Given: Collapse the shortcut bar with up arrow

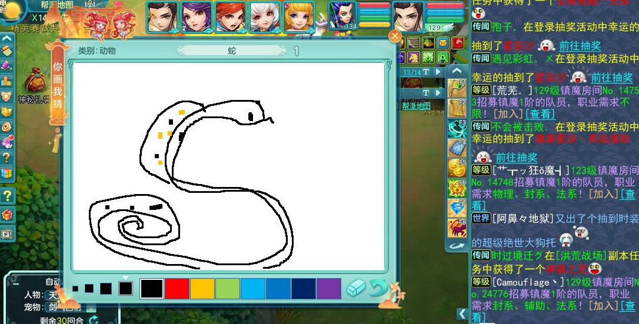Looking at the screenshot, I should click(457, 71).
